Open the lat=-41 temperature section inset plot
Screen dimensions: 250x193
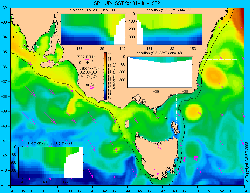(51, 162)
